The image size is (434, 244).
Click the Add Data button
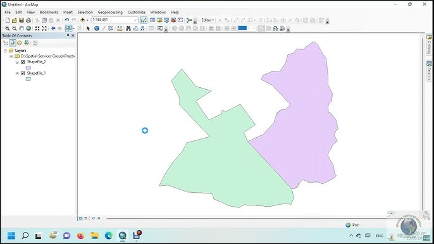click(x=83, y=20)
